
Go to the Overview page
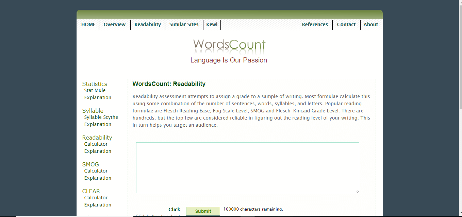click(x=115, y=24)
